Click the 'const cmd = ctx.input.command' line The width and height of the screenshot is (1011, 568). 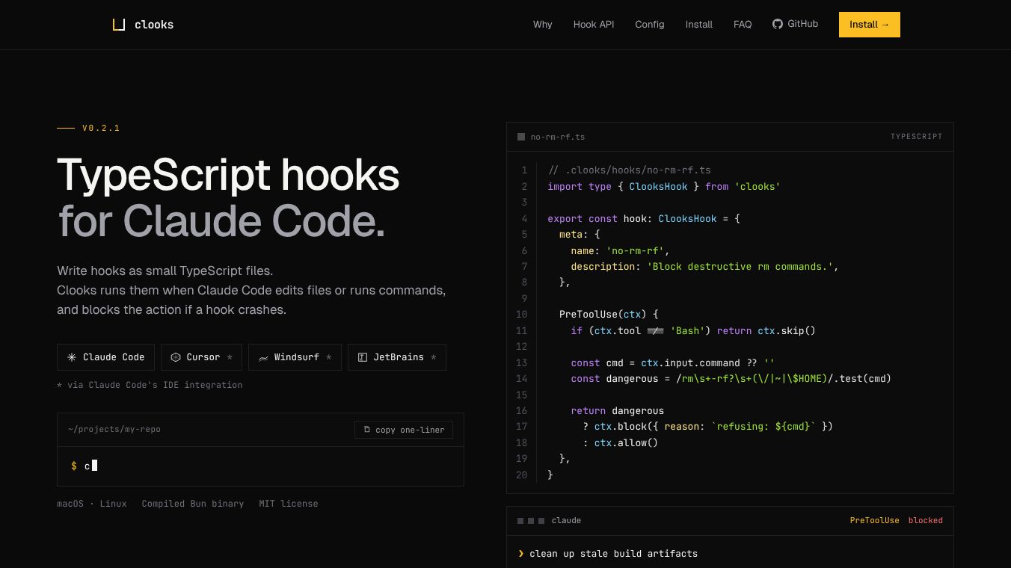(x=672, y=363)
